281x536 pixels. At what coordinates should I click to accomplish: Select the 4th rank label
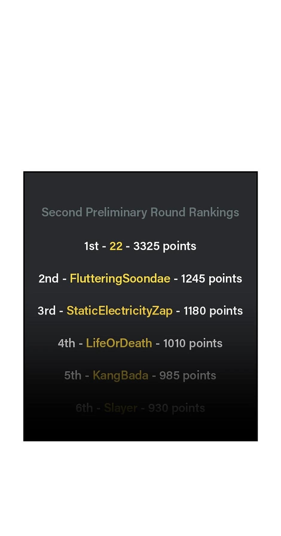[66, 343]
